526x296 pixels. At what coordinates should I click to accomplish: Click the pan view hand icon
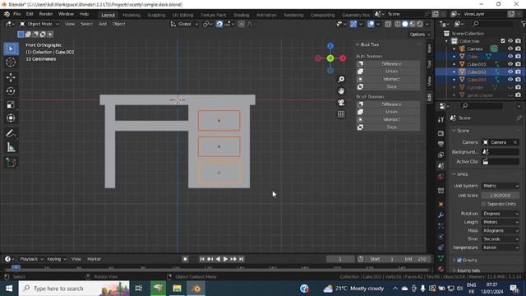click(x=341, y=91)
